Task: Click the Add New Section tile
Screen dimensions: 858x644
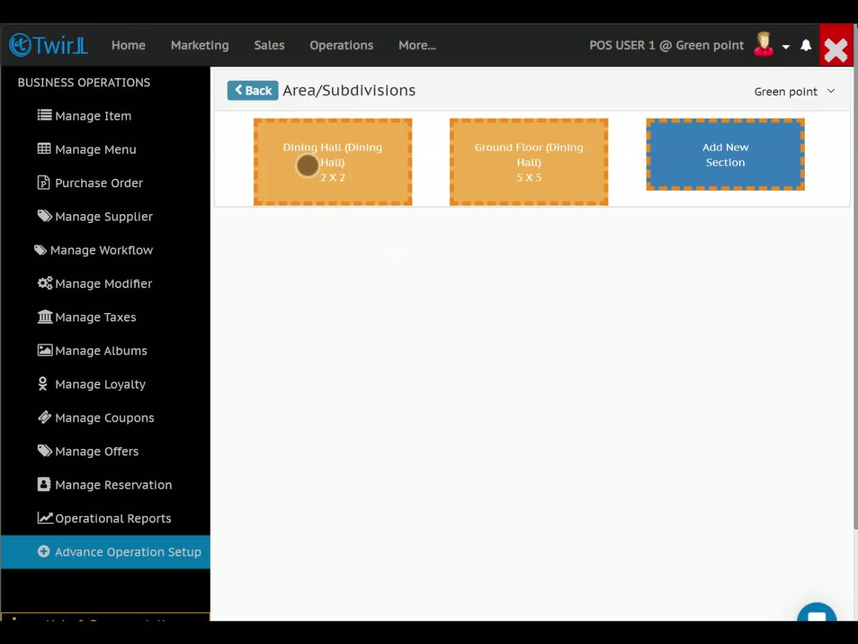Action: coord(725,154)
